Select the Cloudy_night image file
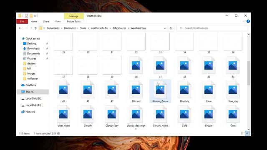The image size is (267, 150). (x=160, y=116)
